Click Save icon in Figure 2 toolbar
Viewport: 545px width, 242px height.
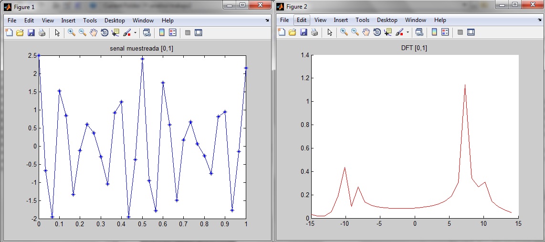pos(304,32)
